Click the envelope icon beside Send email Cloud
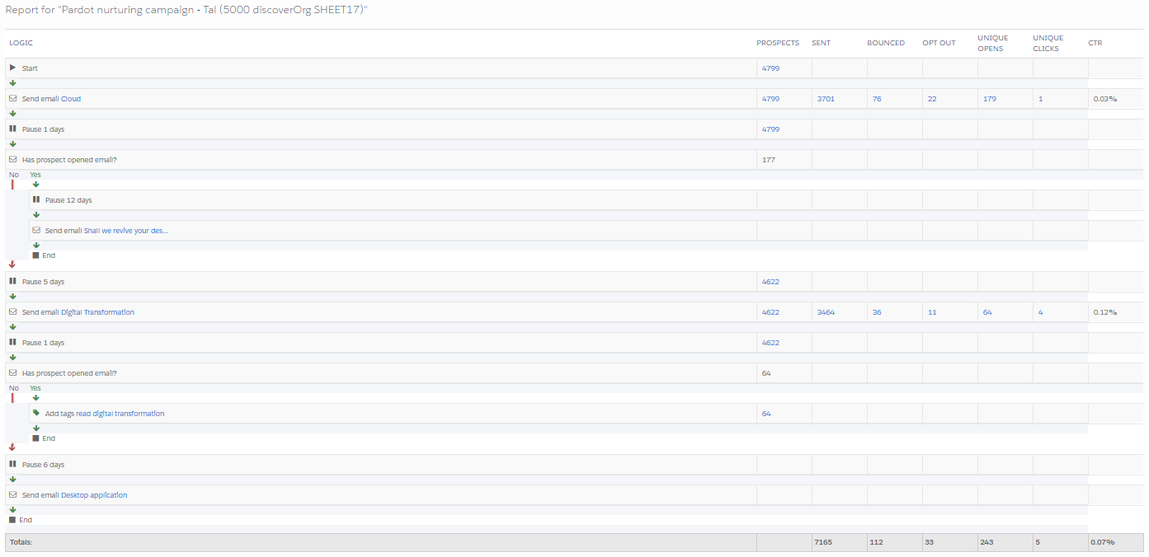Image resolution: width=1149 pixels, height=557 pixels. pos(12,98)
